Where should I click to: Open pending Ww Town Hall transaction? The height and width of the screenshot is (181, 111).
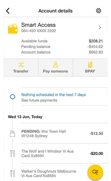pos(64,134)
